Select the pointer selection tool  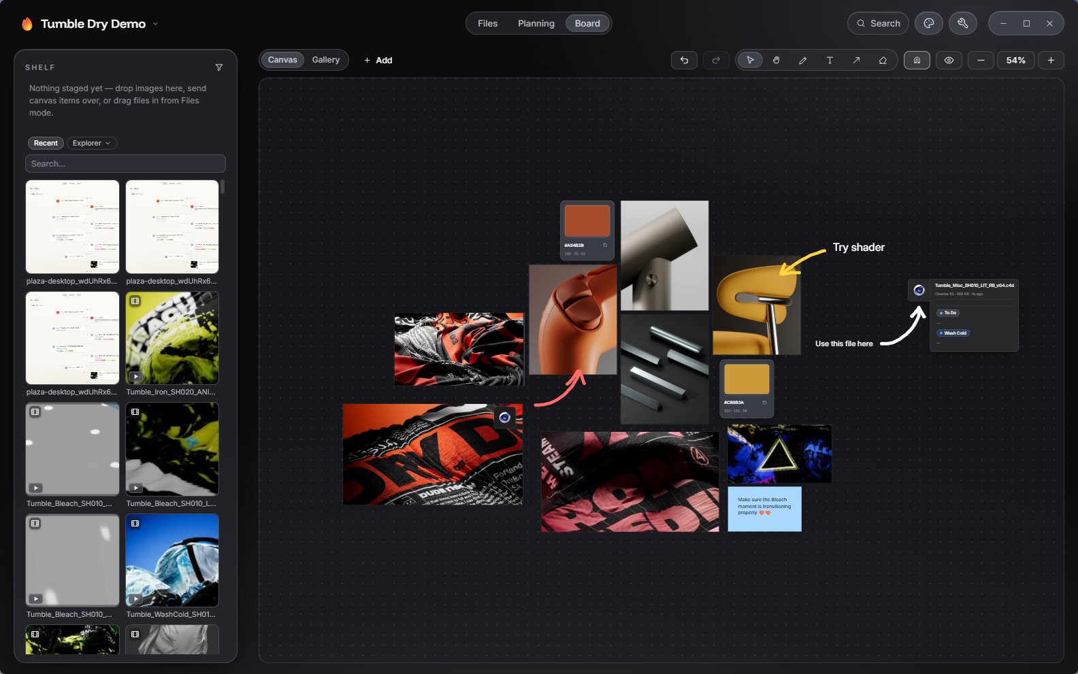point(750,60)
